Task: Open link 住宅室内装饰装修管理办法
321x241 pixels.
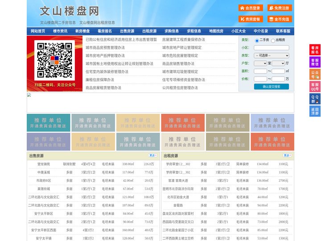Action: (107, 72)
